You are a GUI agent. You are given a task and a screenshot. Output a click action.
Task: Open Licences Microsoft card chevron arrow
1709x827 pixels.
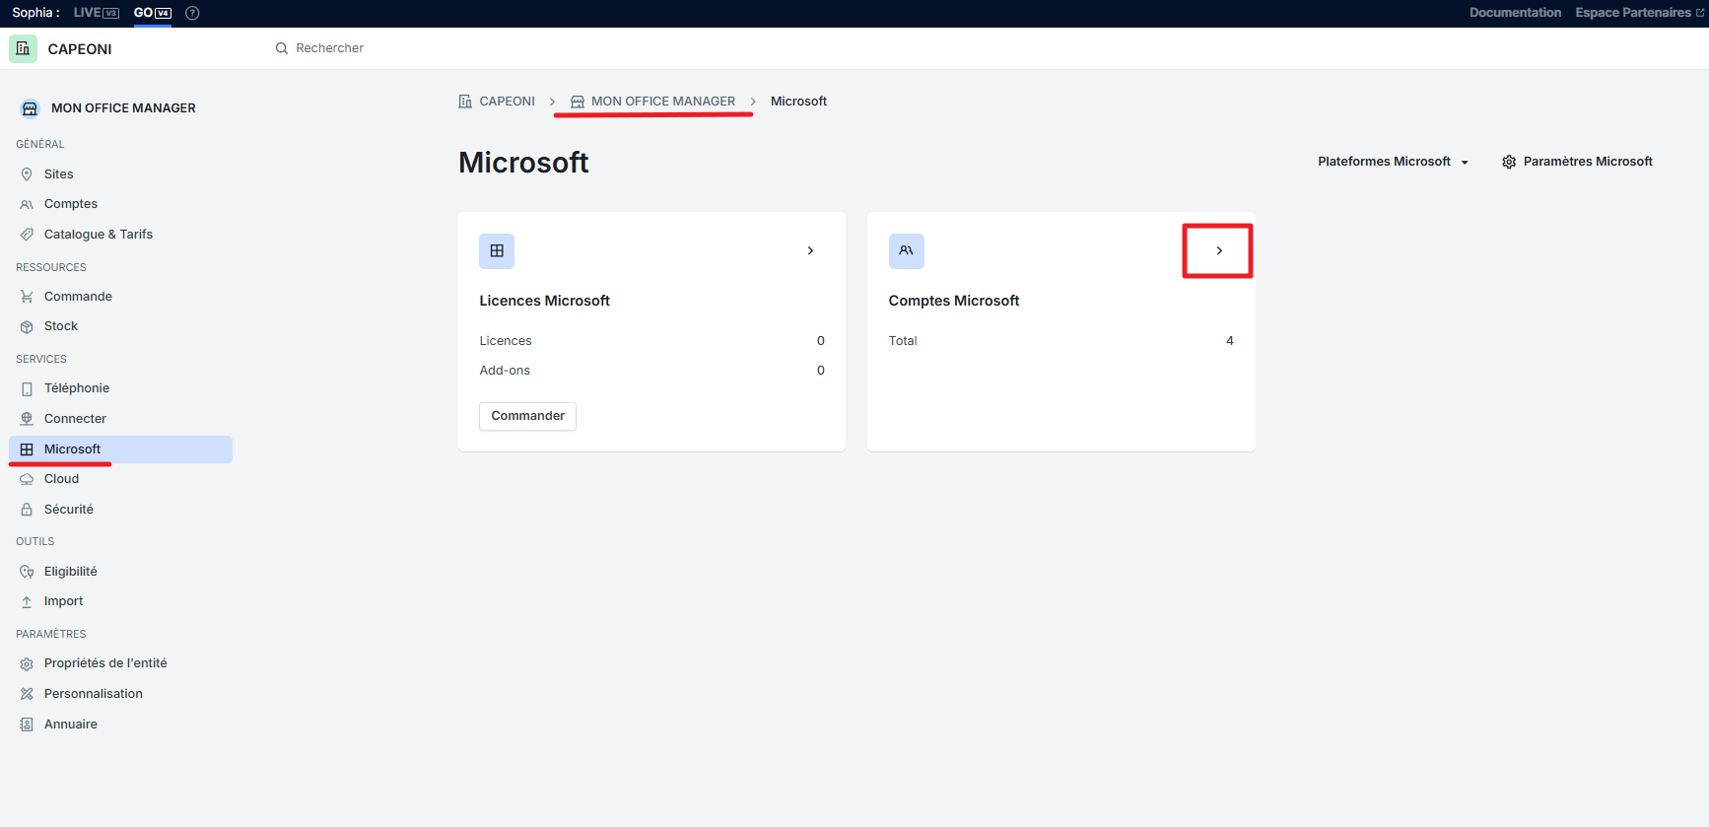click(810, 251)
